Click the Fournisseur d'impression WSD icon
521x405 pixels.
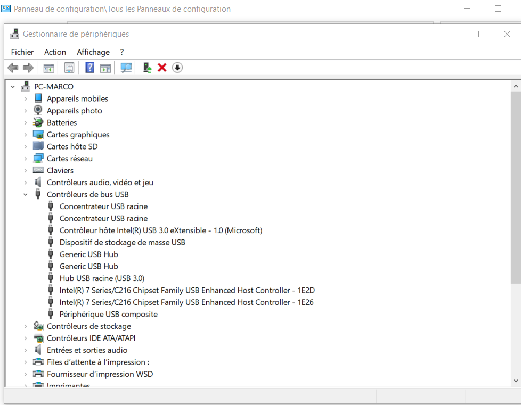(x=38, y=374)
